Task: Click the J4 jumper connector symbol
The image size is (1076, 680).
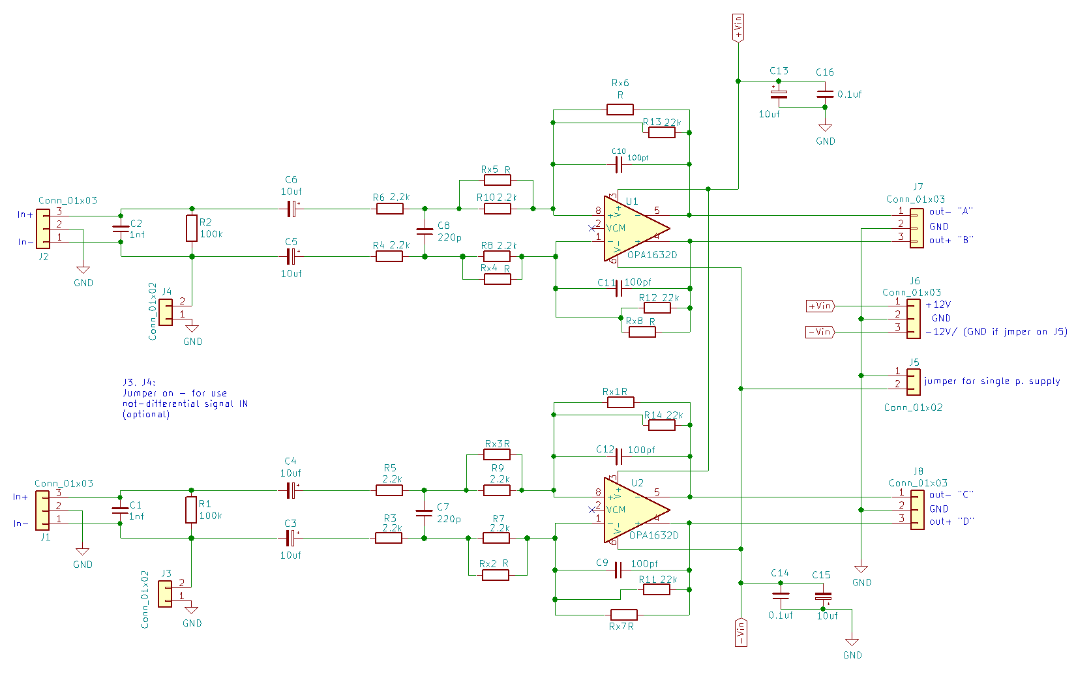Action: (166, 312)
